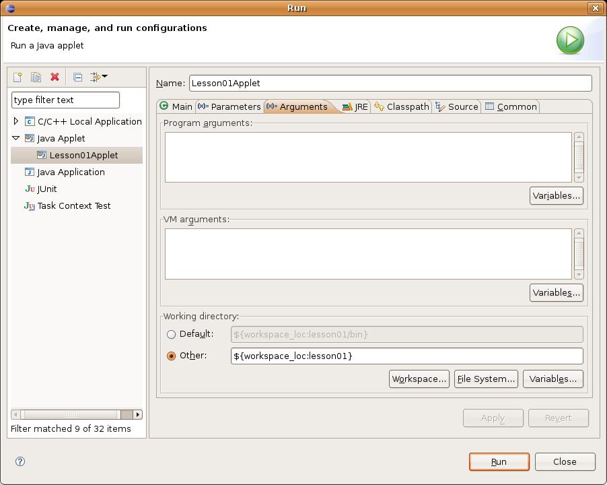Viewport: 607px width, 485px height.
Task: Delete selected configuration with red X
Action: (x=55, y=77)
